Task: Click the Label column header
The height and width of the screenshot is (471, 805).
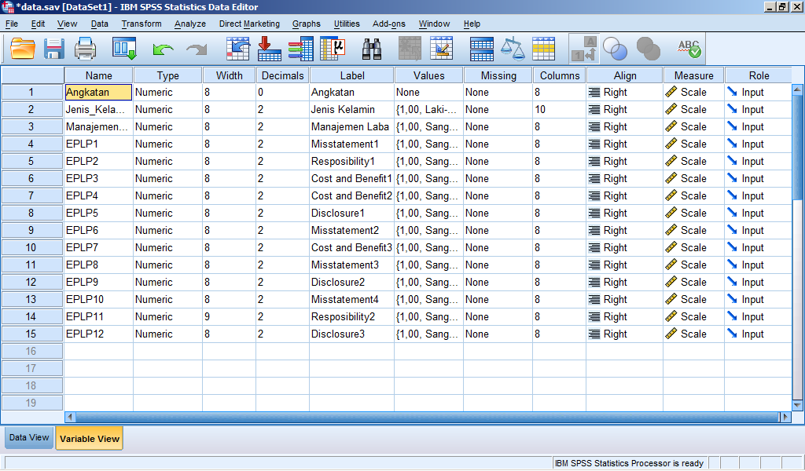Action: tap(351, 75)
